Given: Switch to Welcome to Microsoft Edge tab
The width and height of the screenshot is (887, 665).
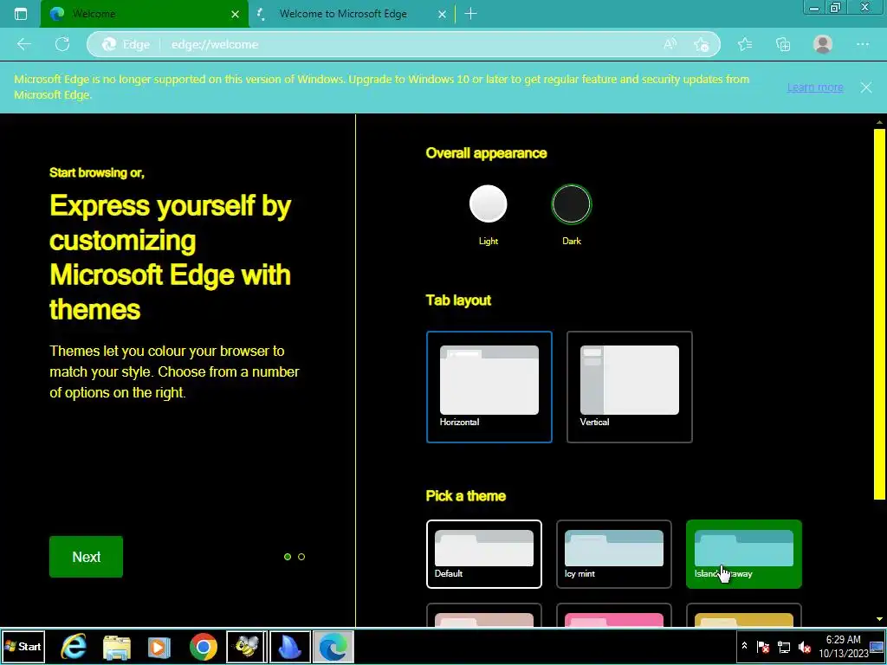Looking at the screenshot, I should (x=352, y=14).
